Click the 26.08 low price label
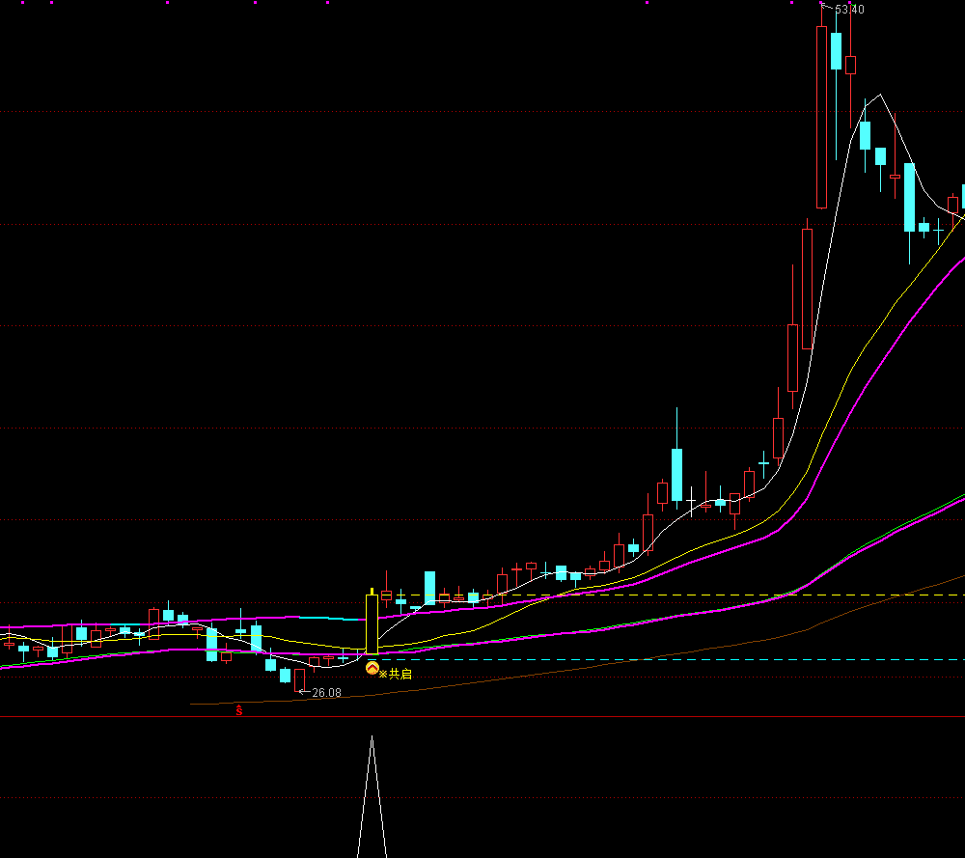Screen dimensions: 965x858 coord(326,693)
